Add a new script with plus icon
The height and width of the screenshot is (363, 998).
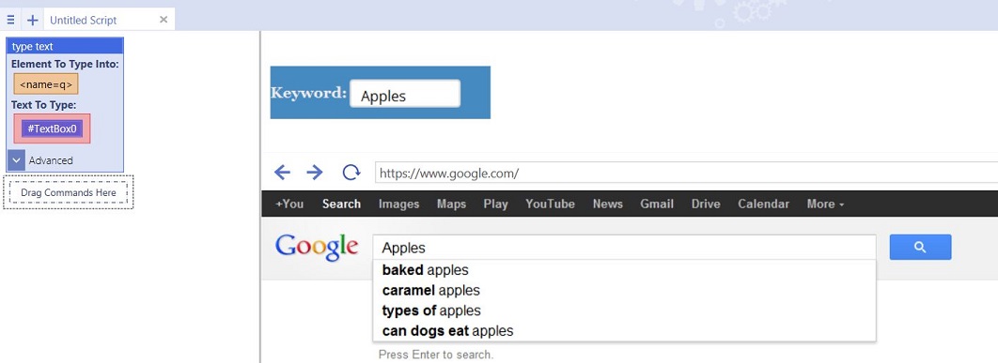tap(33, 20)
